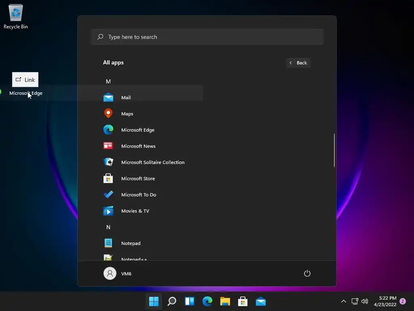414x311 pixels.
Task: Click the All apps heading
Action: [x=113, y=62]
